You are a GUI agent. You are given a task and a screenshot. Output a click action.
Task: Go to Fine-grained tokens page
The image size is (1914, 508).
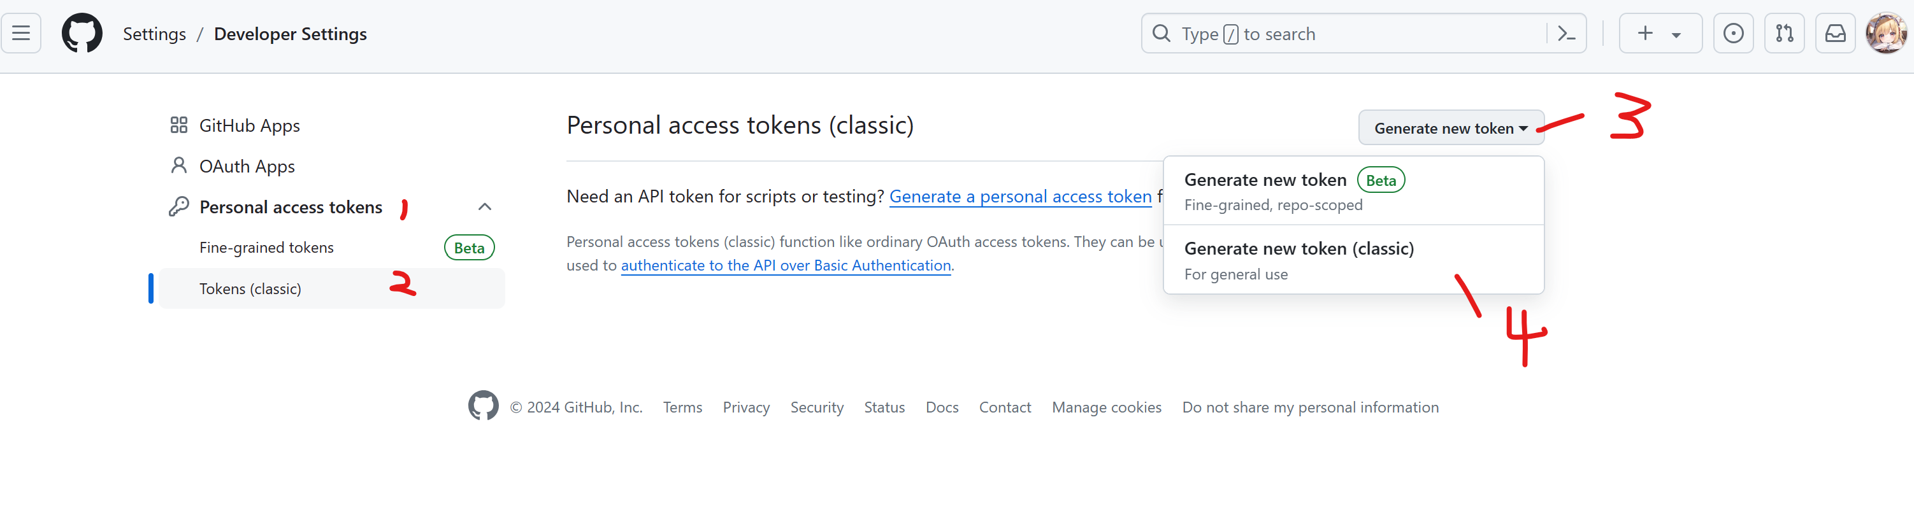coord(266,247)
